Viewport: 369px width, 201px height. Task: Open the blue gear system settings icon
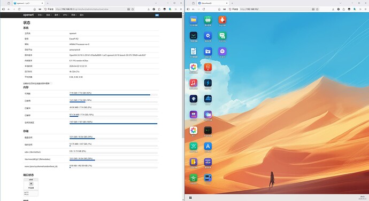208,36
